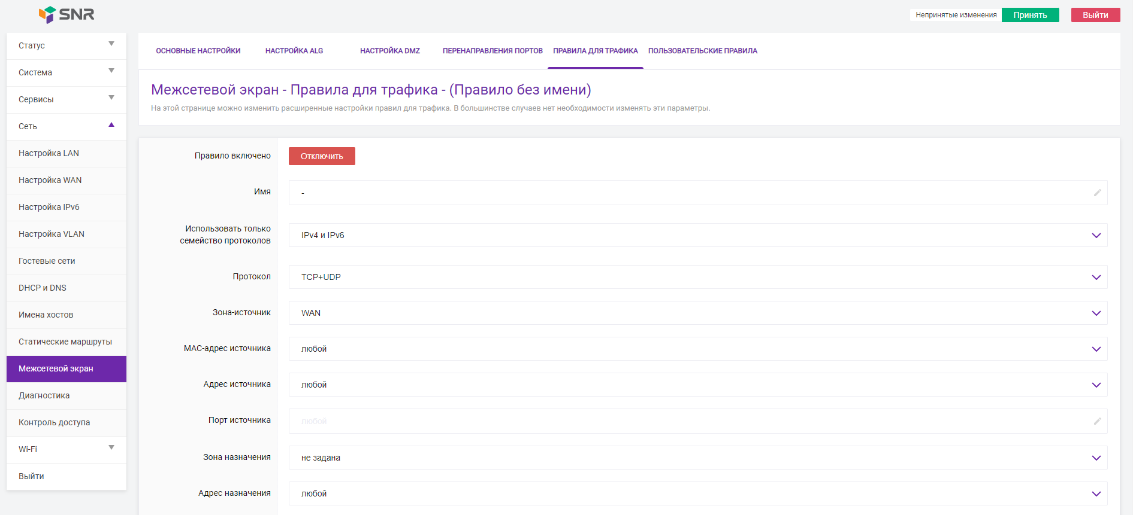Open the protocol family IPv4 и IPv6 dropdown
Image resolution: width=1133 pixels, height=515 pixels.
[x=697, y=235]
